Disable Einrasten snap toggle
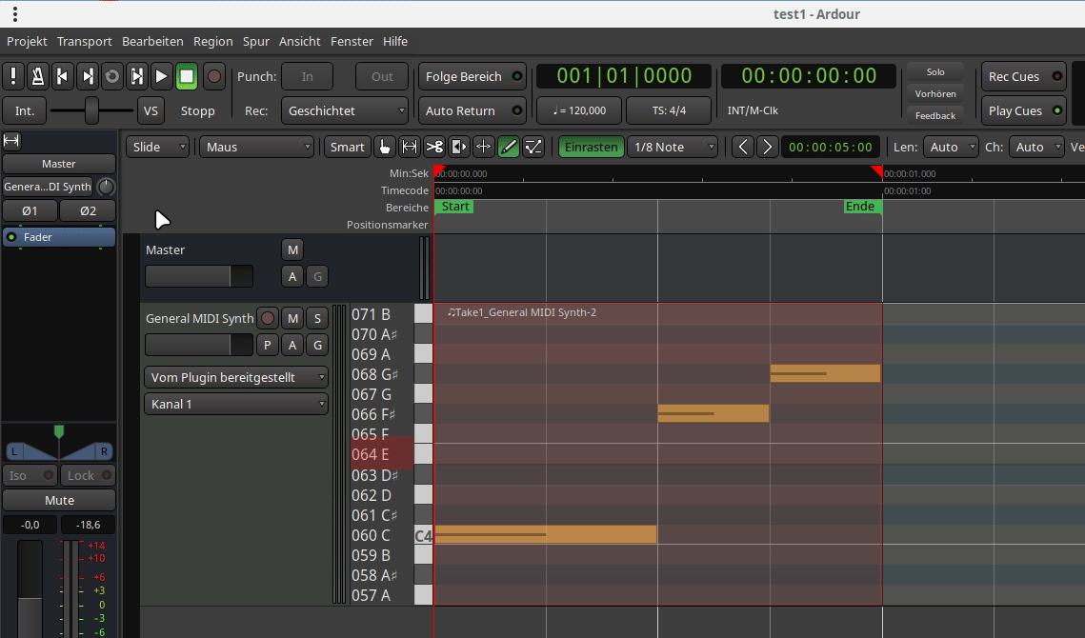The height and width of the screenshot is (638, 1085). [591, 147]
